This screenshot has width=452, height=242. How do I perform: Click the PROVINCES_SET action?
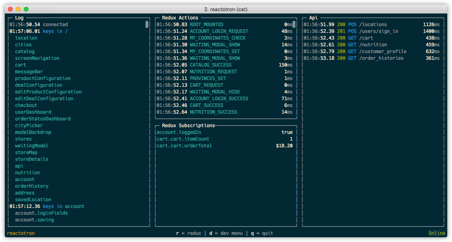(224, 78)
